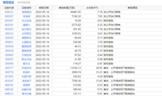
Task: Select the percentage cell 7.81
Action: point(100,16)
